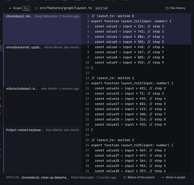Click Kenji Watanabe author name in blame list

pyautogui.click(x=46, y=16)
